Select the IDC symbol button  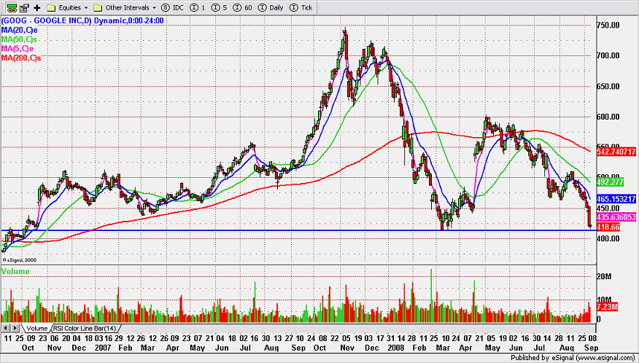click(x=171, y=8)
